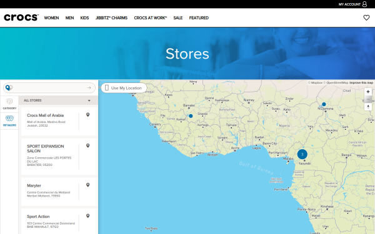Zoom out on the map
The image size is (375, 234).
point(368,99)
